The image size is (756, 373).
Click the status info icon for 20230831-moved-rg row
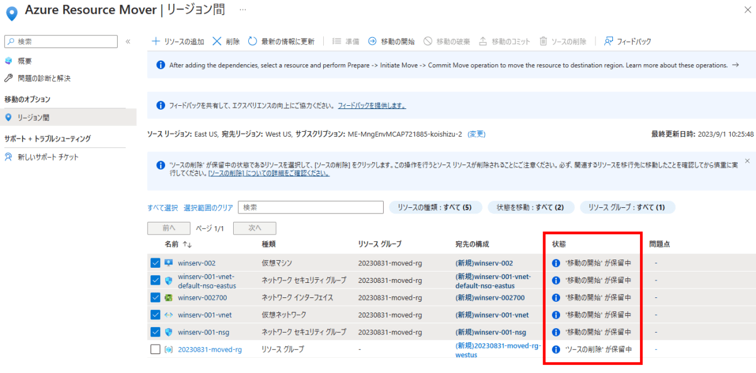tap(556, 349)
